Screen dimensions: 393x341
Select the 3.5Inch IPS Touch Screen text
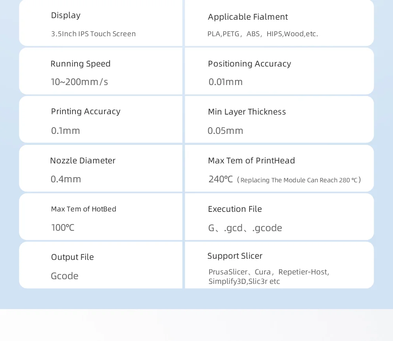click(93, 34)
